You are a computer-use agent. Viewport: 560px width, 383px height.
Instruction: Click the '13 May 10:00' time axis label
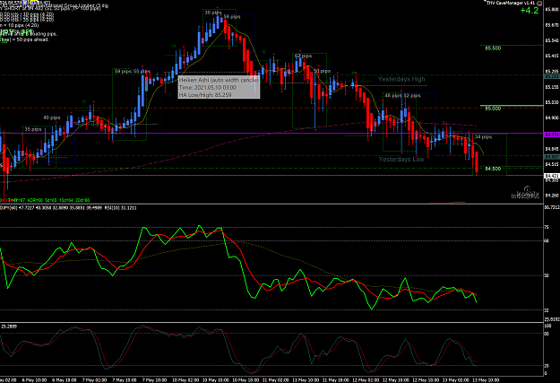point(487,379)
